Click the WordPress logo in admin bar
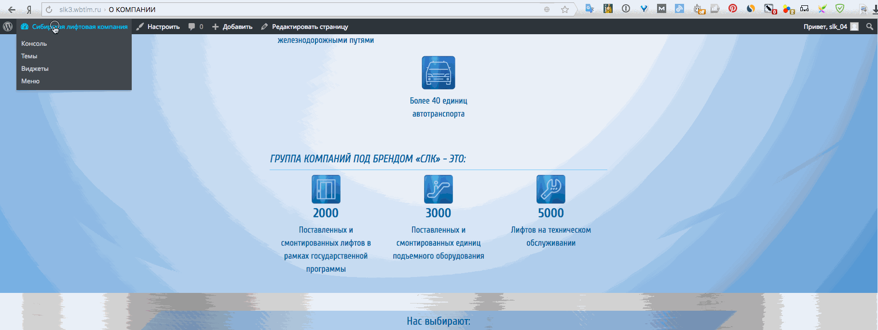This screenshot has height=330, width=878. 8,26
